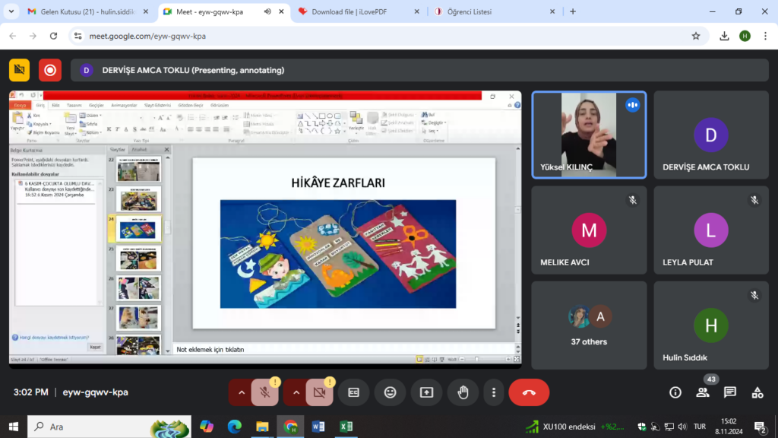Open the chat with everyone panel
Viewport: 778px width, 438px height.
coord(730,392)
